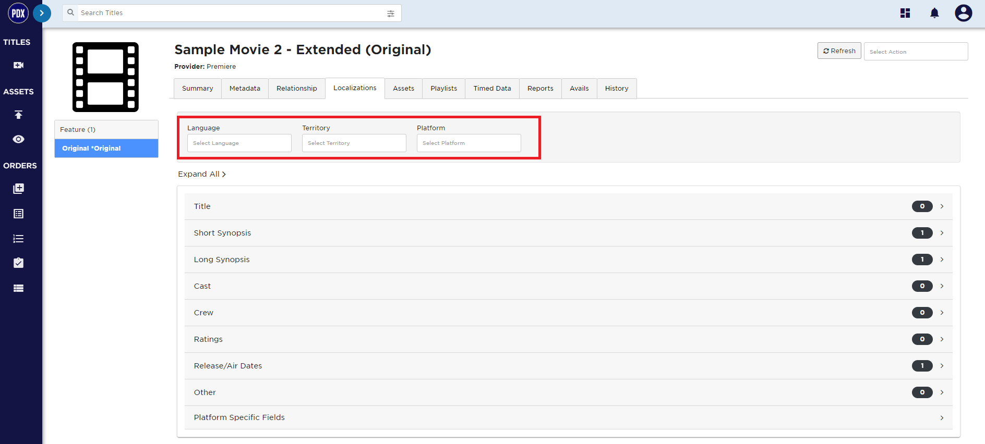Click the Platform Specific Fields label
This screenshot has width=985, height=444.
[x=239, y=417]
